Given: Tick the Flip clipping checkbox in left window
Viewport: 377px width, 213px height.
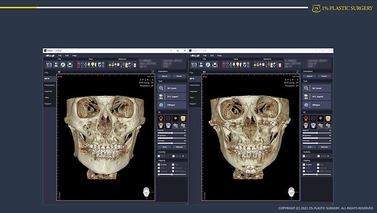Looking at the screenshot, I should (x=173, y=164).
